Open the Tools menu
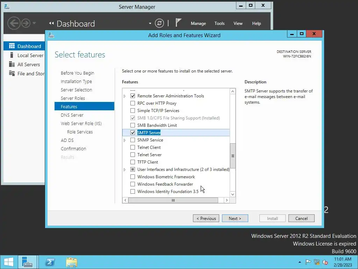The image size is (358, 269). click(220, 23)
